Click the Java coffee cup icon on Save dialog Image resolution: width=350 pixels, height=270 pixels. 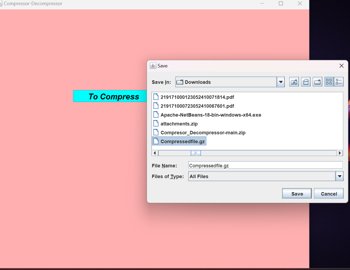pyautogui.click(x=153, y=65)
